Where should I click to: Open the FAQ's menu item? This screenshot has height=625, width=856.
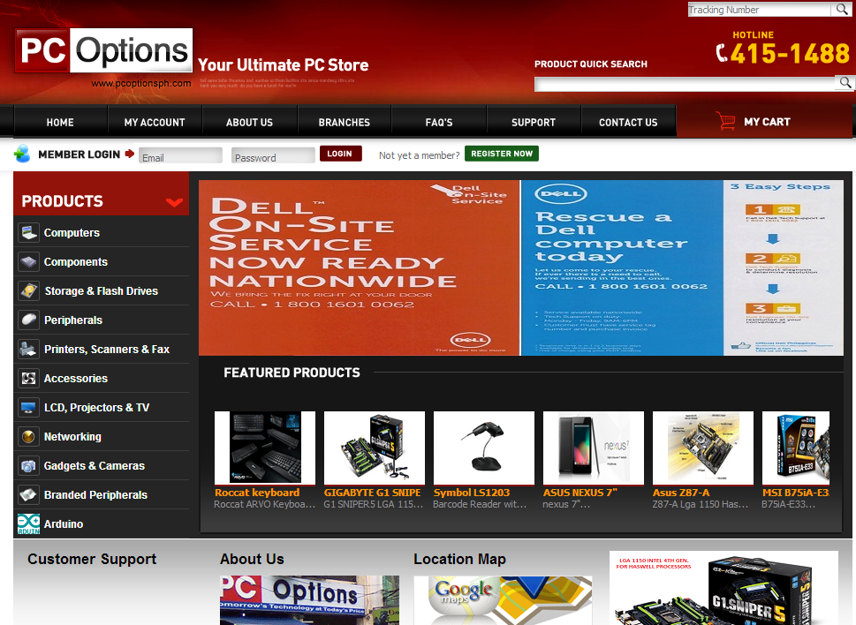439,122
